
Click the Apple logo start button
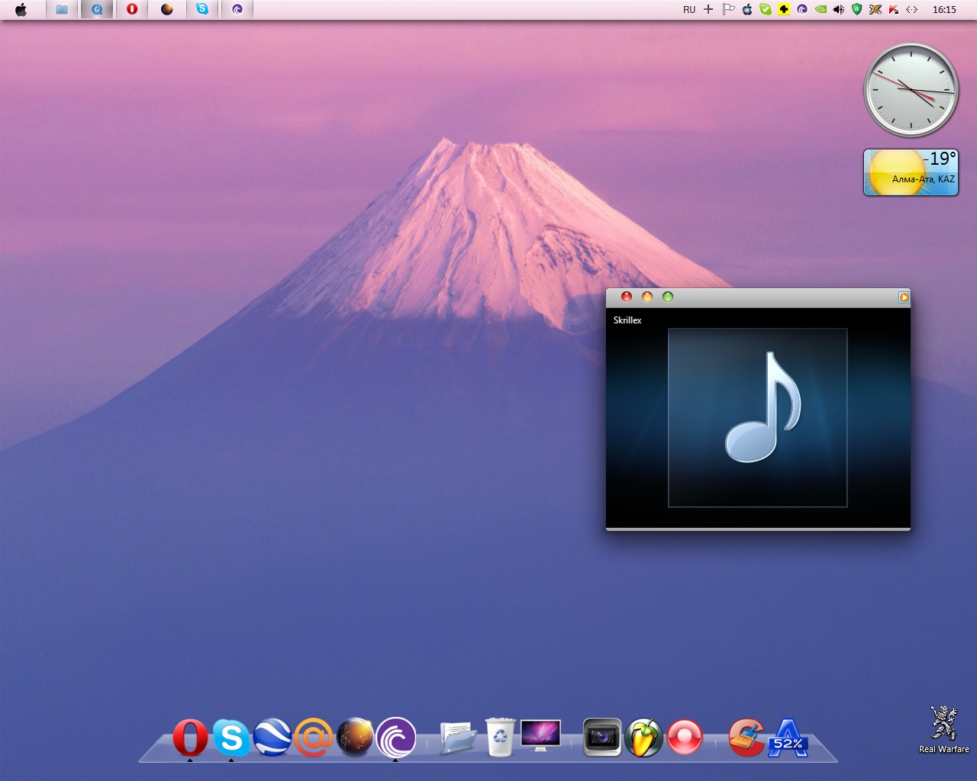21,10
